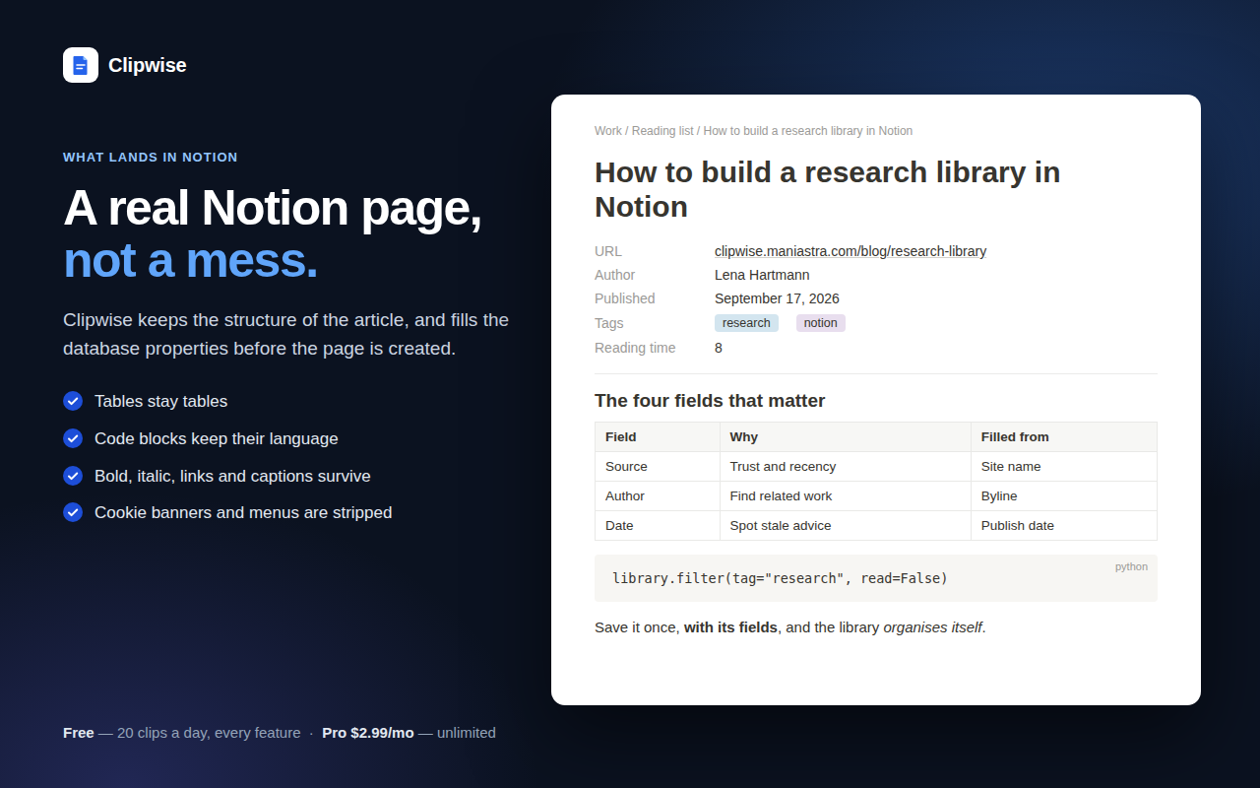Open the Work breadcrumb
1260x788 pixels.
608,131
